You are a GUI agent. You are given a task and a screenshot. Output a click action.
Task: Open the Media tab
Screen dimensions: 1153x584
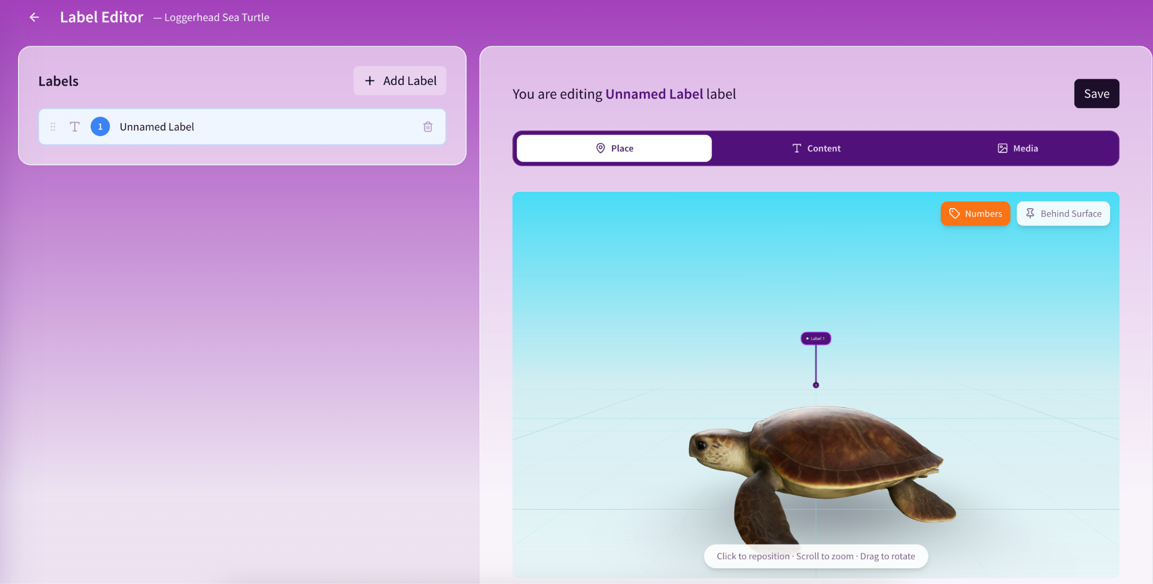click(1017, 149)
